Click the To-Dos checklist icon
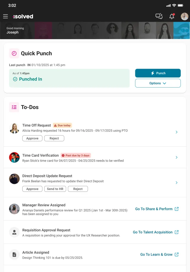Screen dimensions: 190x272 [14, 107]
